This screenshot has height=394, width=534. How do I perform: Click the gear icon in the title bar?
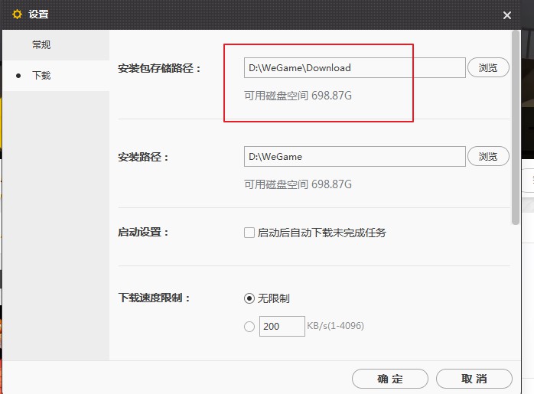pyautogui.click(x=18, y=15)
